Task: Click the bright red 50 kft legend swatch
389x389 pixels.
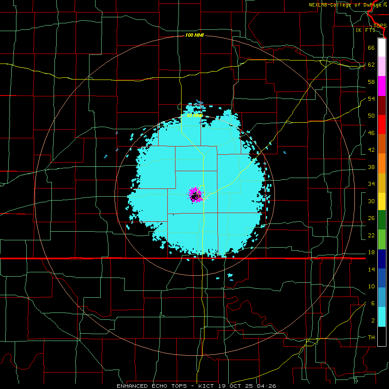Action: [x=382, y=124]
